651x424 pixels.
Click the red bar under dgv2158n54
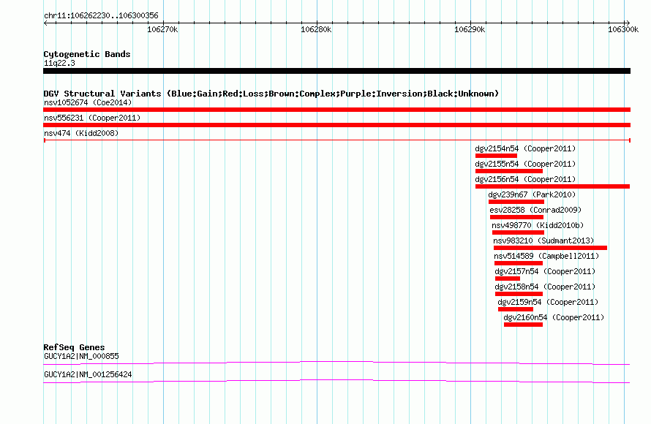coord(519,294)
